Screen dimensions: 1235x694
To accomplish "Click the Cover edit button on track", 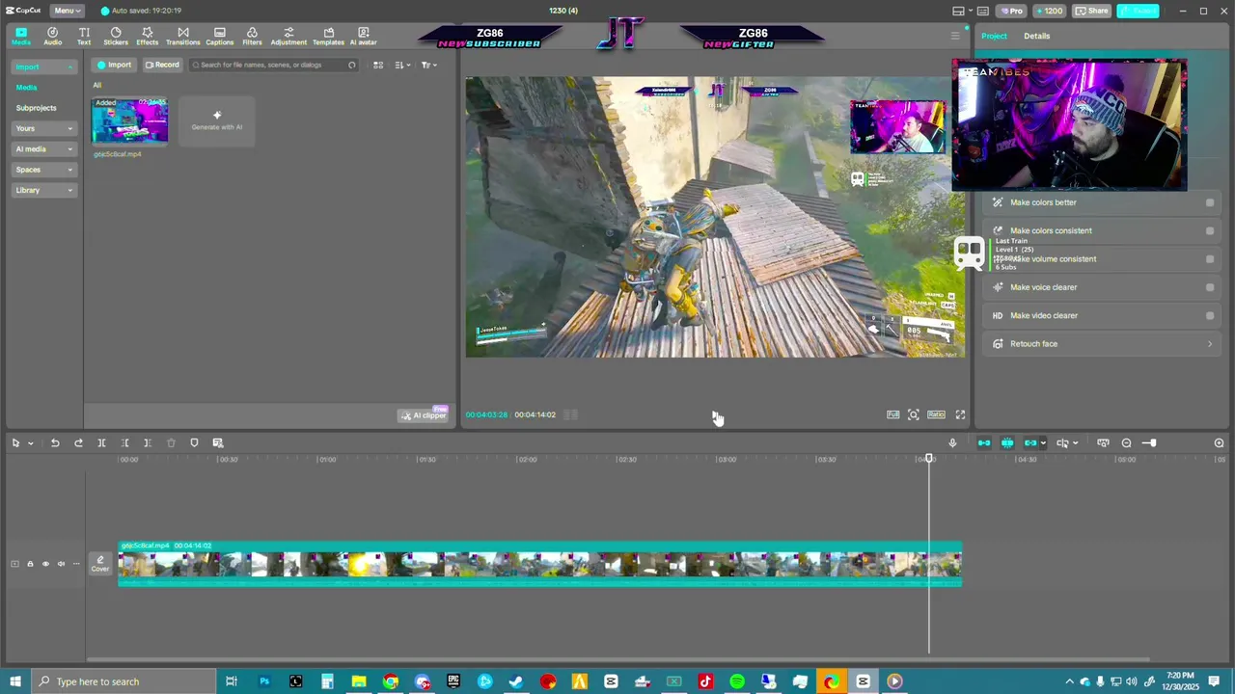I will point(100,564).
